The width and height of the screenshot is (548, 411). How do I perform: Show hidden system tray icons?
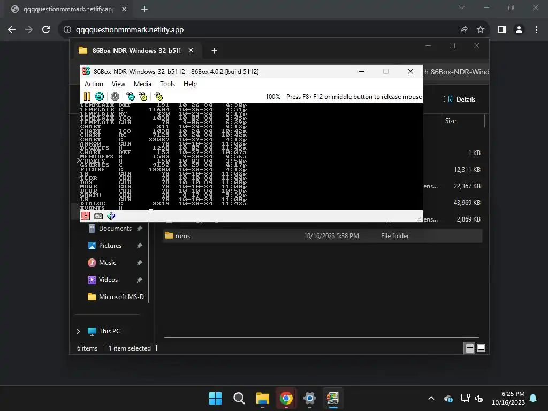pos(431,398)
